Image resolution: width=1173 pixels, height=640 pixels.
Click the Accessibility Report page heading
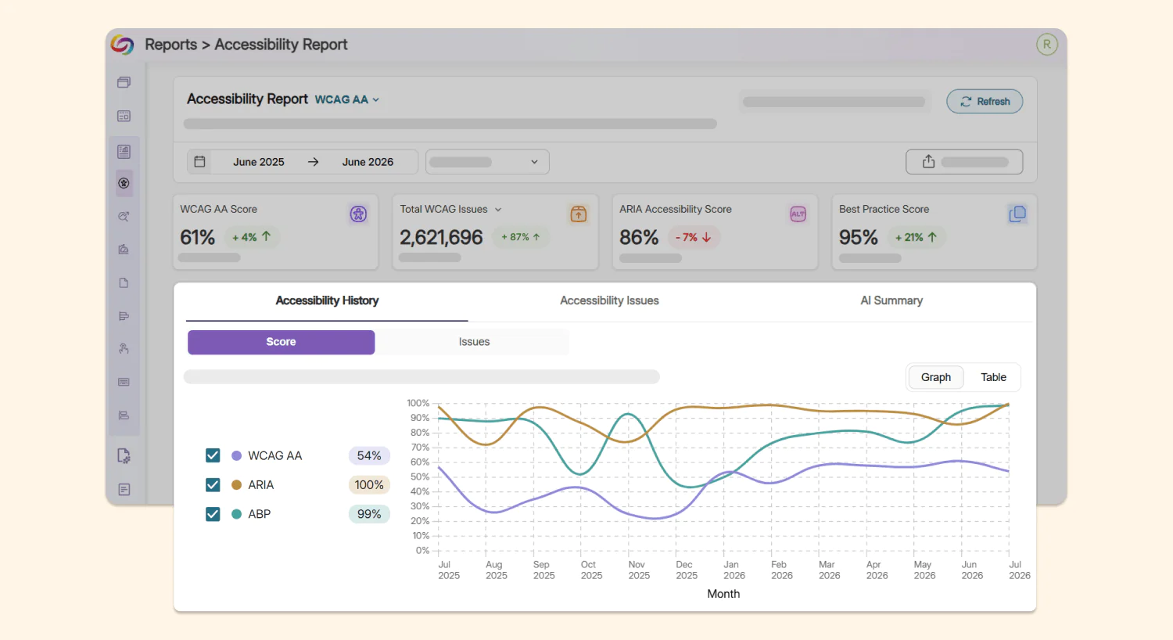pos(247,99)
